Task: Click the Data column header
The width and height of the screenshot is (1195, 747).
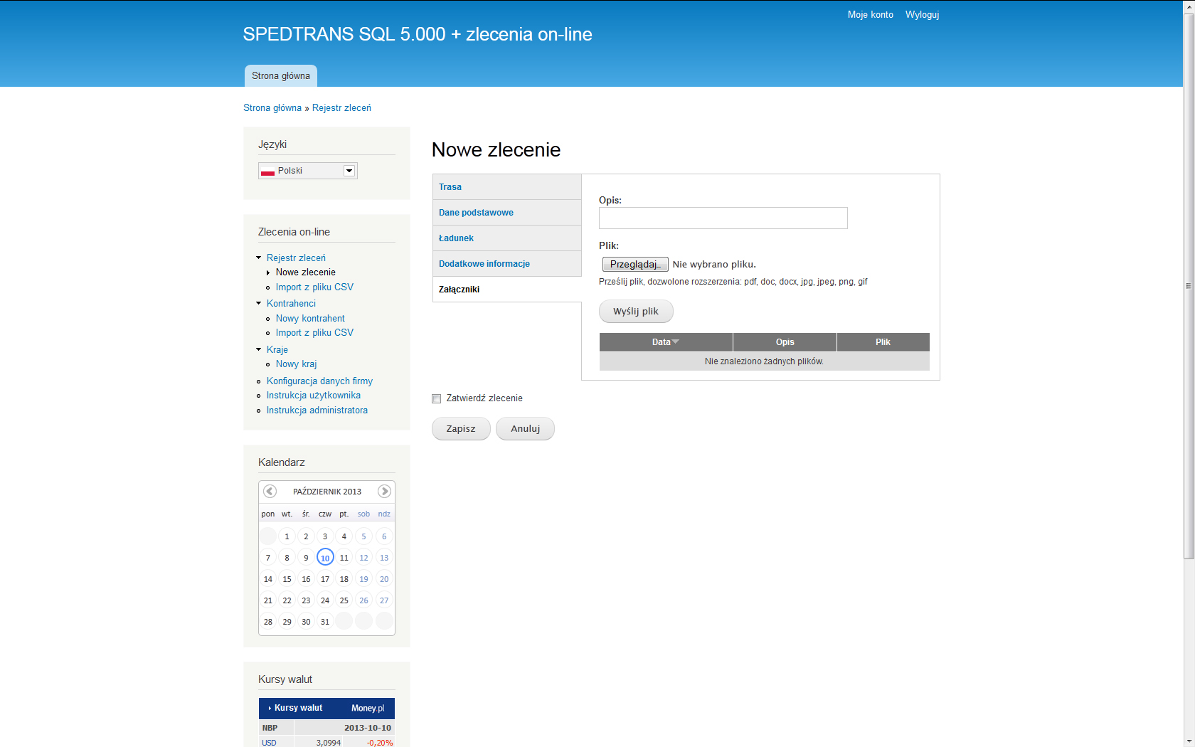Action: click(x=666, y=342)
